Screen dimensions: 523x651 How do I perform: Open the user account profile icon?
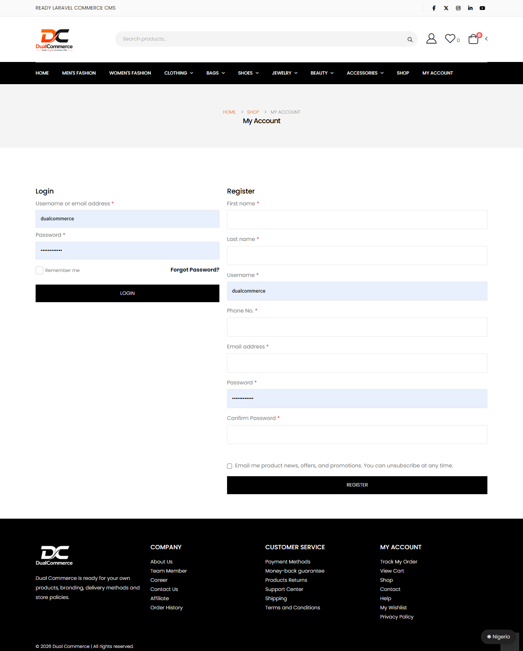(x=431, y=39)
